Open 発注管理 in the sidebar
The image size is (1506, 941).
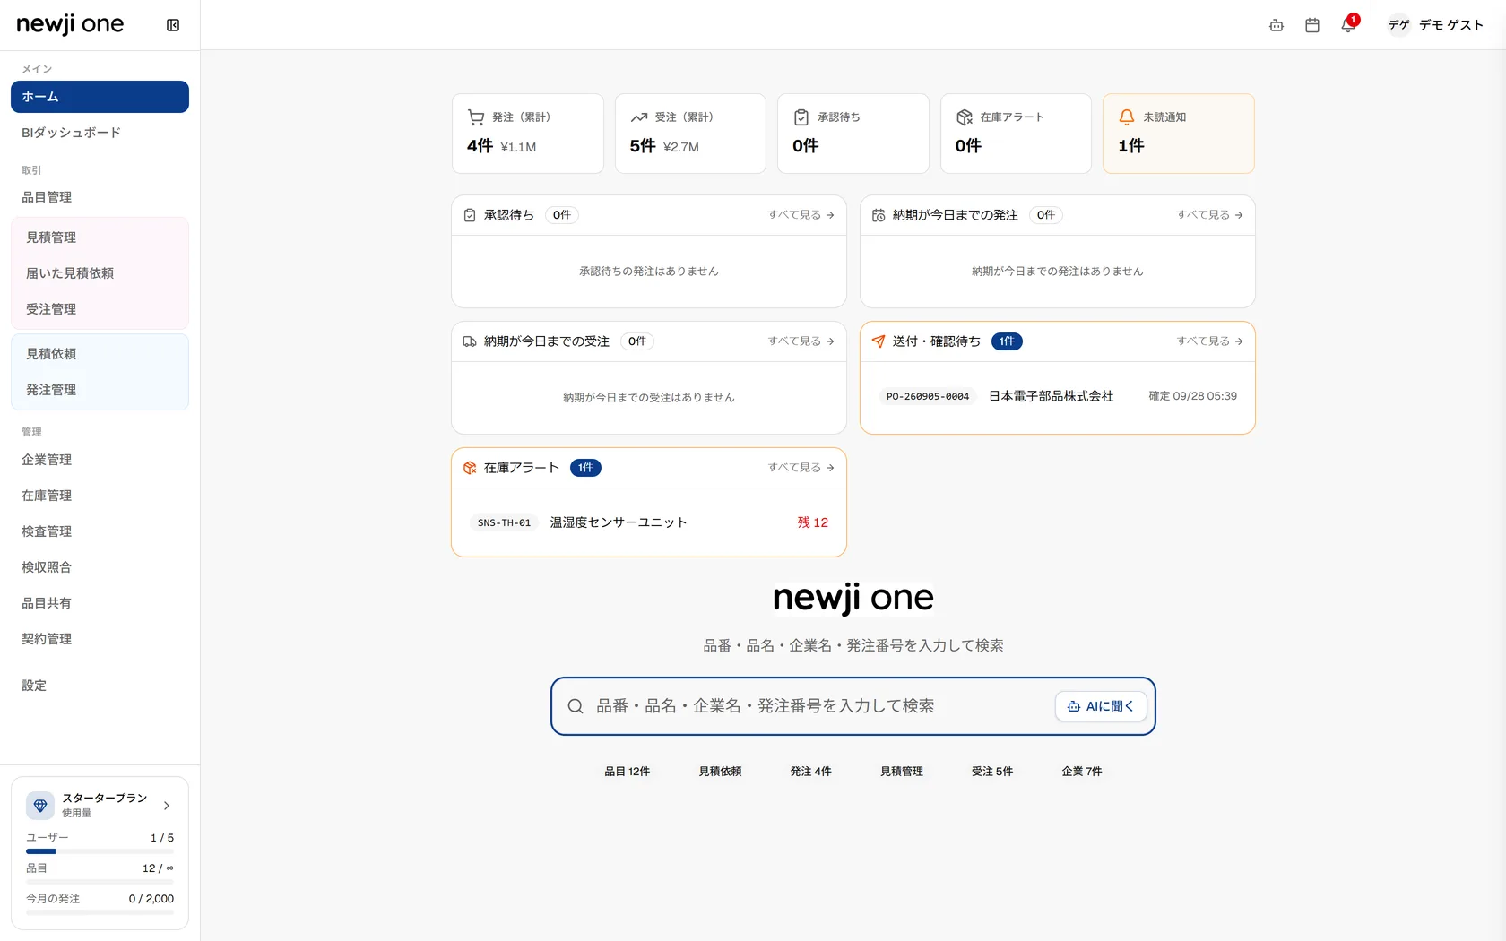(x=100, y=390)
